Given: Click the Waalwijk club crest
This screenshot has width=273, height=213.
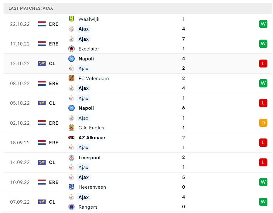Looking at the screenshot, I should [71, 19].
